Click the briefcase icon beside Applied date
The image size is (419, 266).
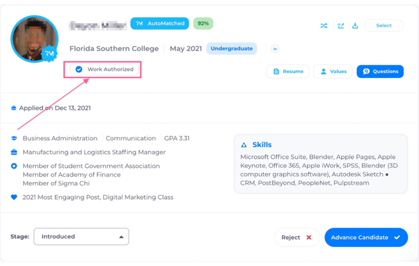point(13,108)
